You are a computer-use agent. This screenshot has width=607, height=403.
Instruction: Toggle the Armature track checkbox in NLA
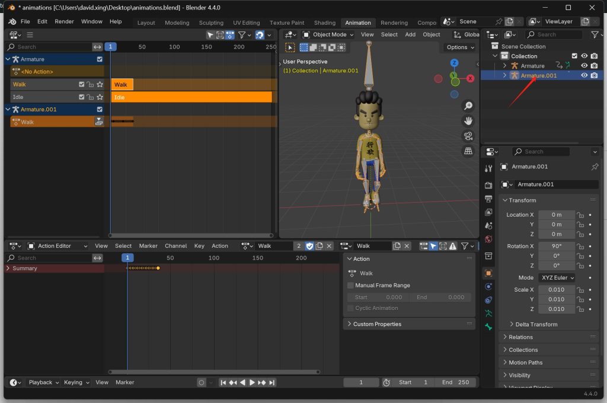[x=100, y=59]
